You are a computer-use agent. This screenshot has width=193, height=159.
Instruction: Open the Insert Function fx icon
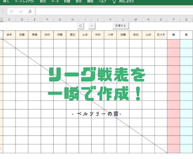pyautogui.click(x=30, y=11)
